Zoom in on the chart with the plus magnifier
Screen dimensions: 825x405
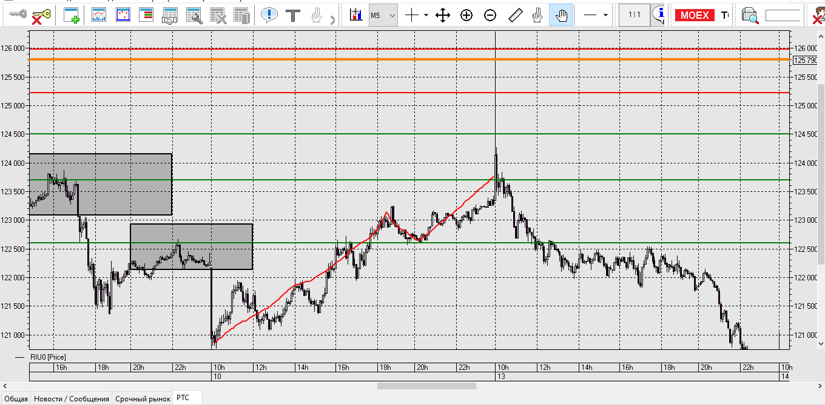(466, 15)
